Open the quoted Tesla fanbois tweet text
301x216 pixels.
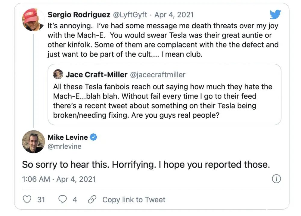[163, 101]
